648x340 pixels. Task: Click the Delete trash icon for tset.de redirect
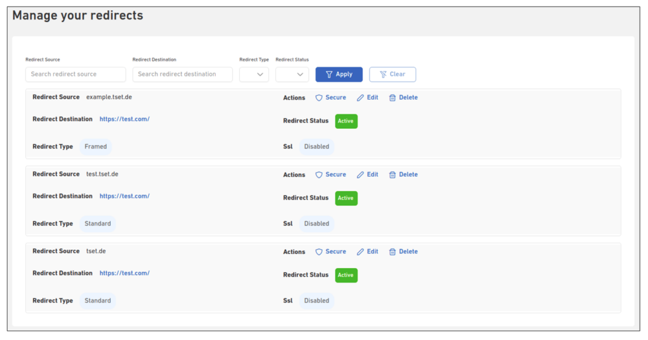coord(392,252)
